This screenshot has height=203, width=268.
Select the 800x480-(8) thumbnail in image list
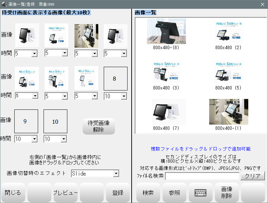coord(166,31)
